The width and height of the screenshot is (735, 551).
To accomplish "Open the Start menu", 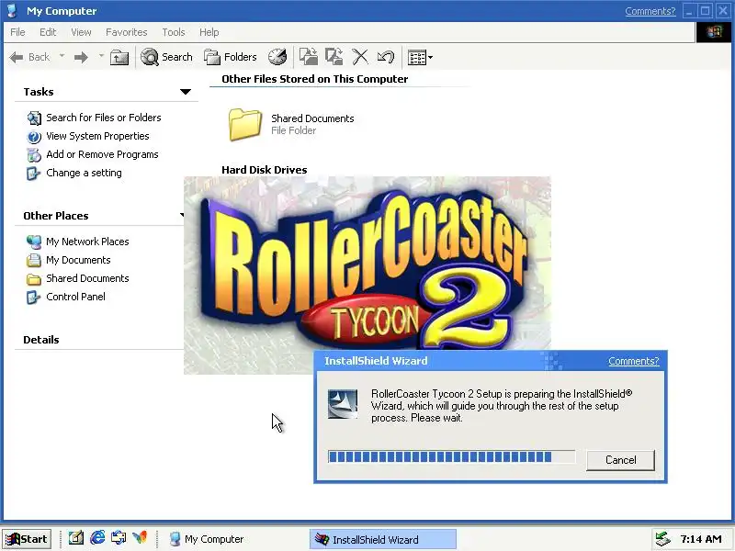I will tap(27, 539).
